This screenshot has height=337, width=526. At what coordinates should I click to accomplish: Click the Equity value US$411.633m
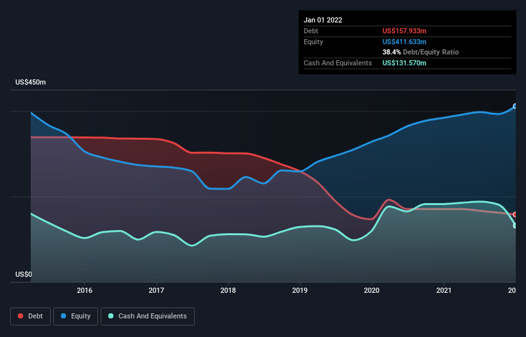pos(404,42)
